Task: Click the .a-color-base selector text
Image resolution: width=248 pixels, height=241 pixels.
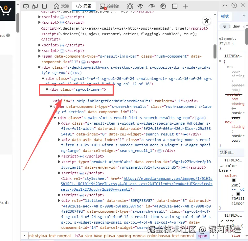Action: [x=229, y=168]
